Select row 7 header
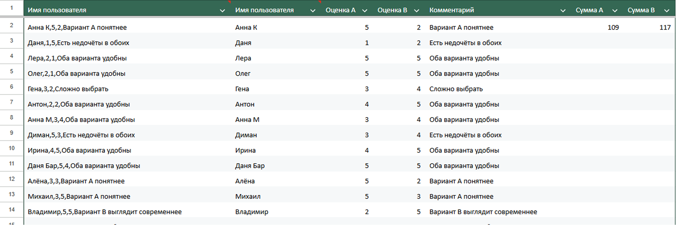The image size is (676, 225). 12,102
